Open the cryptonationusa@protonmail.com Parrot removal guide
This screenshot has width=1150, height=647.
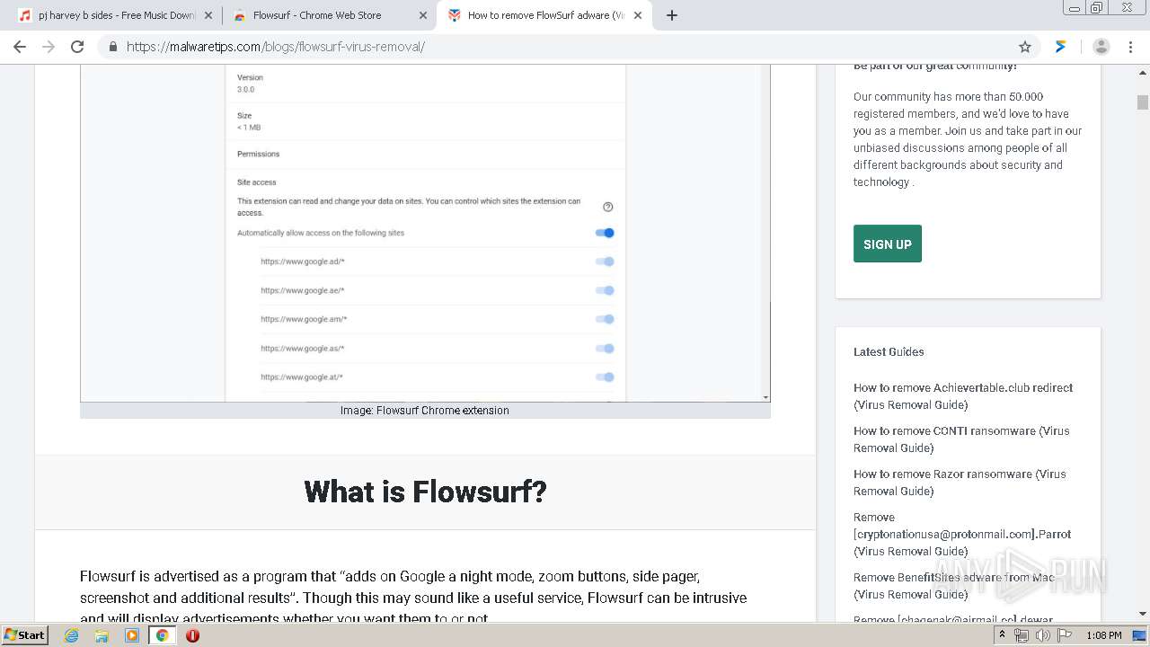point(962,534)
